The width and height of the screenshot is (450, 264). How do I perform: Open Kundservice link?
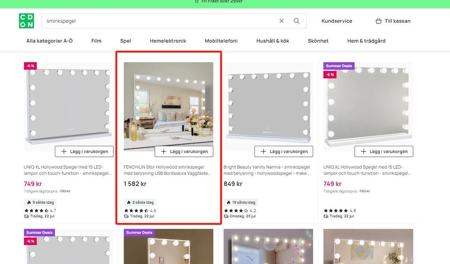coord(337,21)
